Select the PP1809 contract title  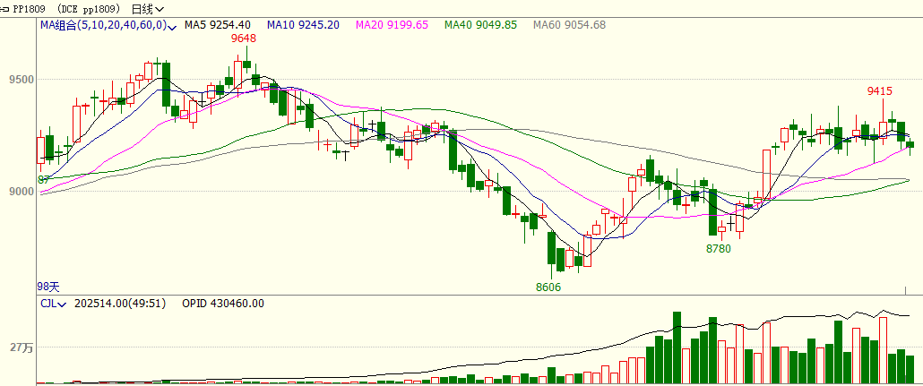coord(29,9)
